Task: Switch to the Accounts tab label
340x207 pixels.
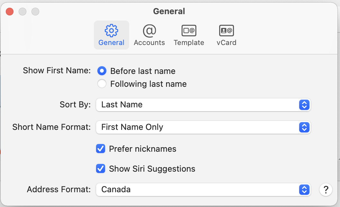Action: [149, 43]
